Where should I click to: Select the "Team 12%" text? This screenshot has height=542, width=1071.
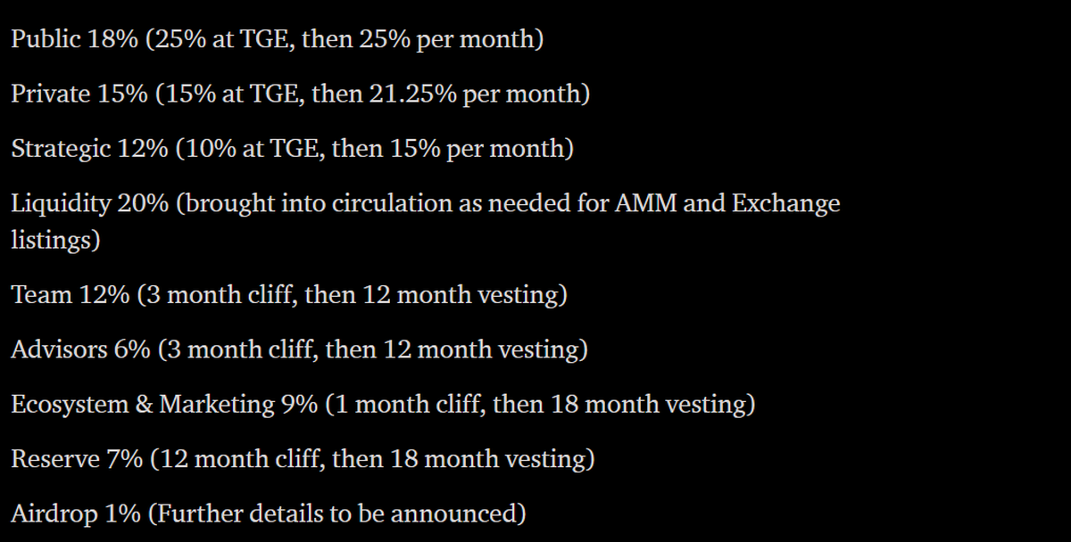(x=70, y=295)
